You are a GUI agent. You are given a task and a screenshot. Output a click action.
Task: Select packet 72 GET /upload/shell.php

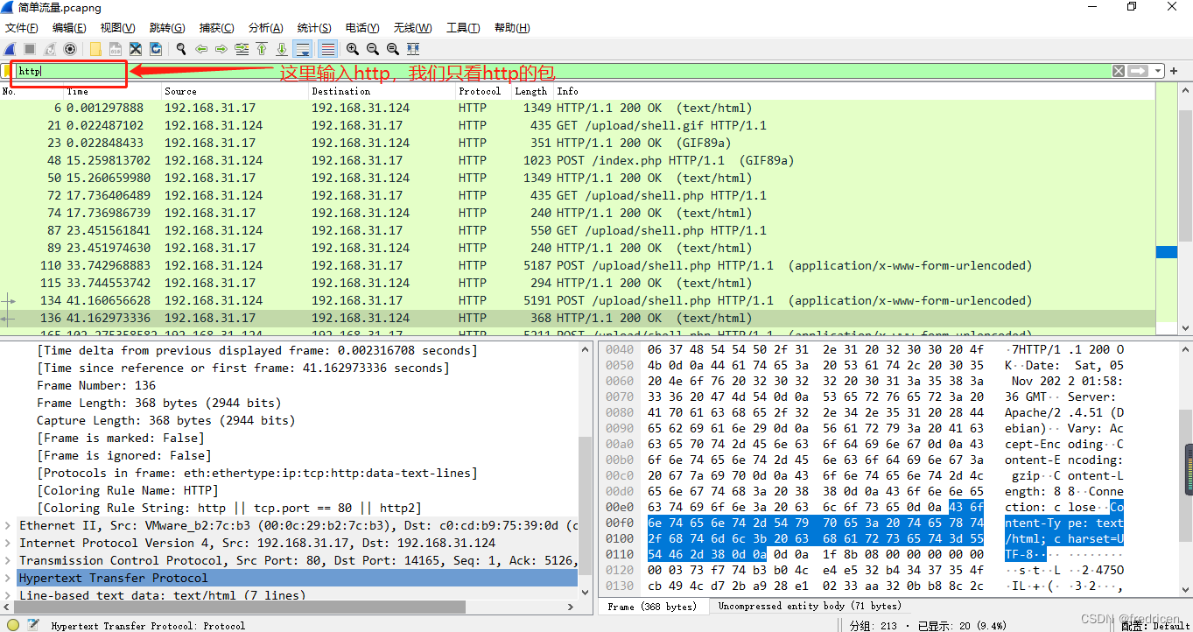[577, 195]
